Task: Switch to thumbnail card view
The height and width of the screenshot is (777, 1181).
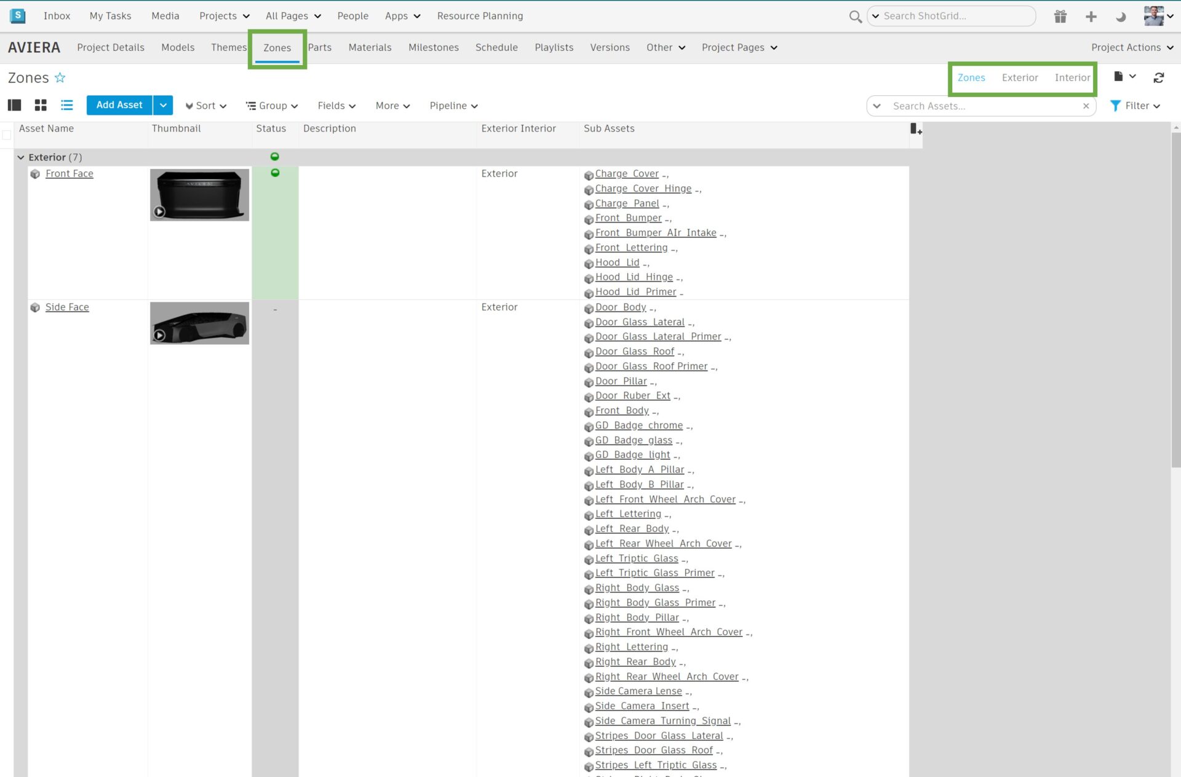Action: [x=40, y=105]
